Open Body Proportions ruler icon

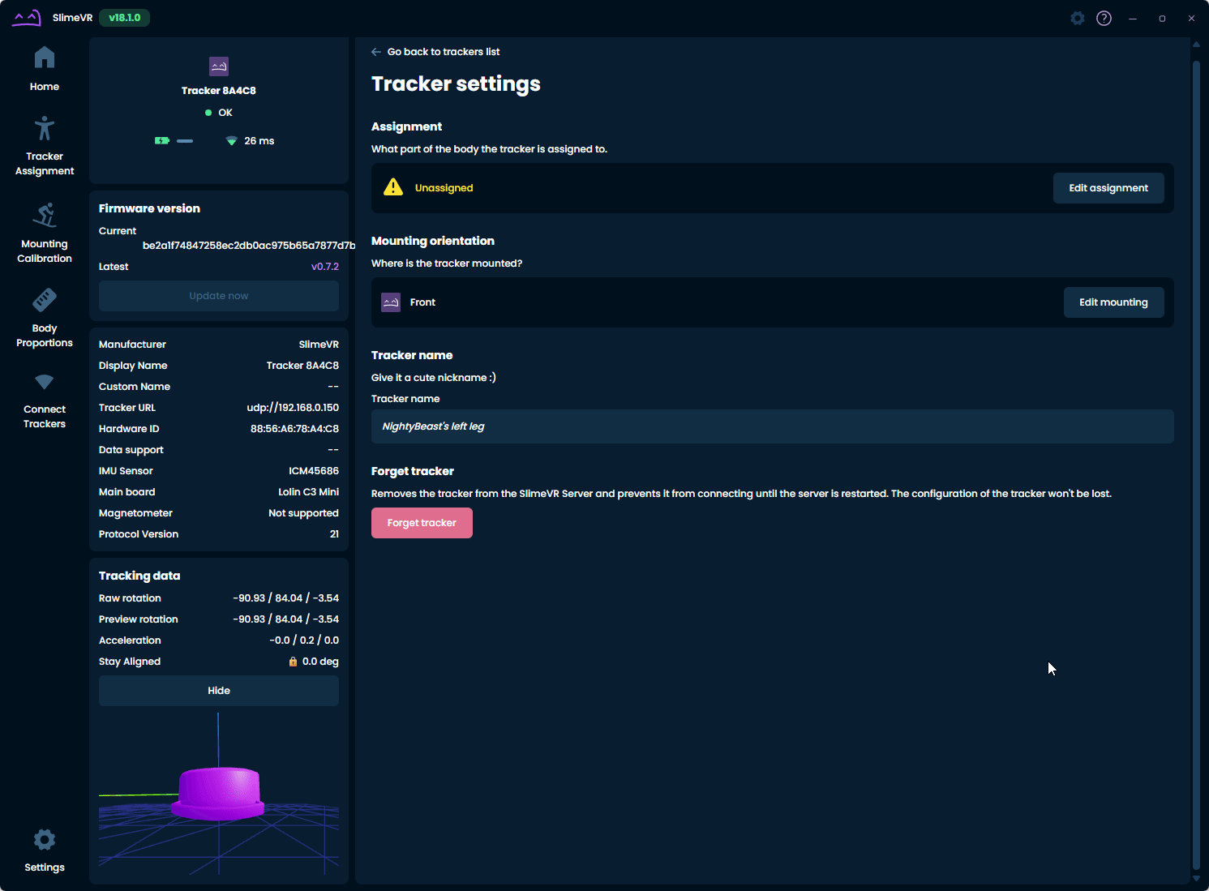coord(45,301)
